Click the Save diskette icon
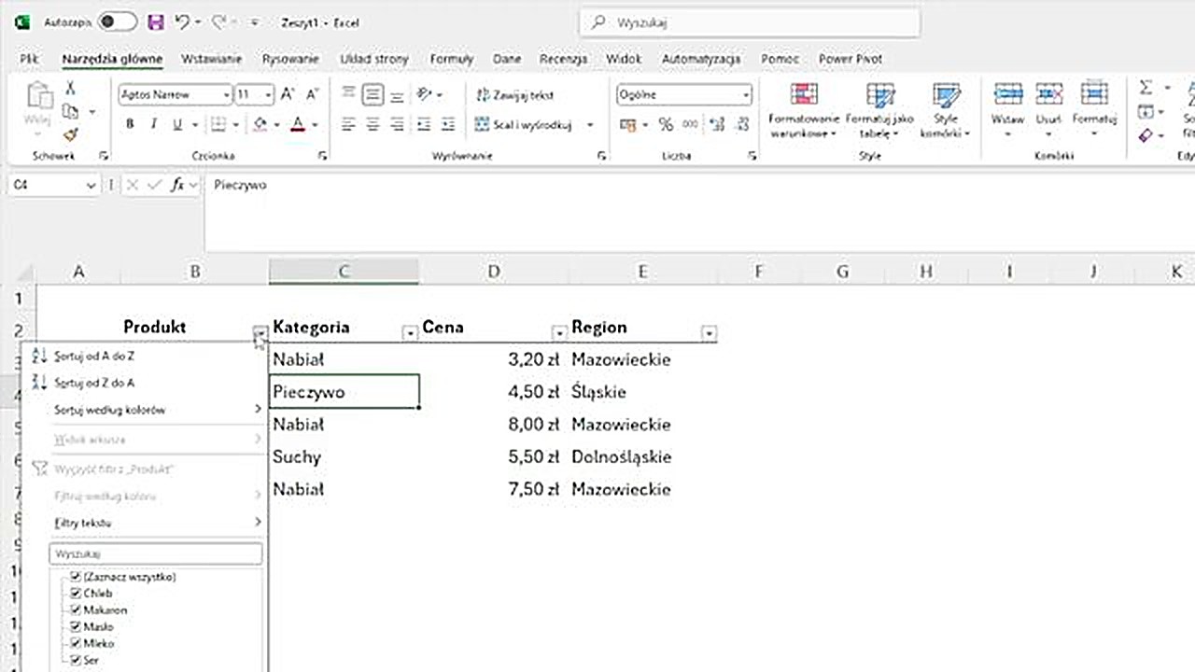Screen dimensions: 1195x672 click(156, 21)
